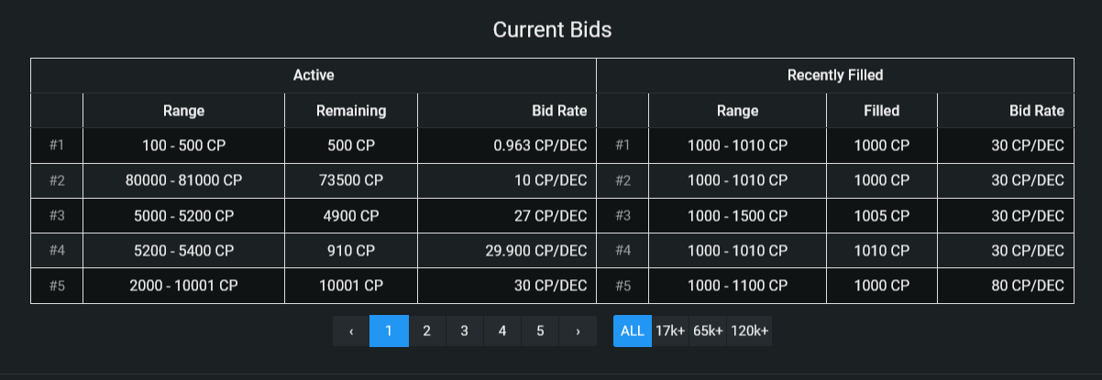1102x380 pixels.
Task: Go to the next bids page arrow
Action: (x=578, y=331)
